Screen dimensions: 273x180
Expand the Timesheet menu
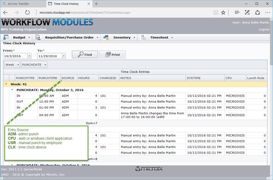(x=161, y=37)
